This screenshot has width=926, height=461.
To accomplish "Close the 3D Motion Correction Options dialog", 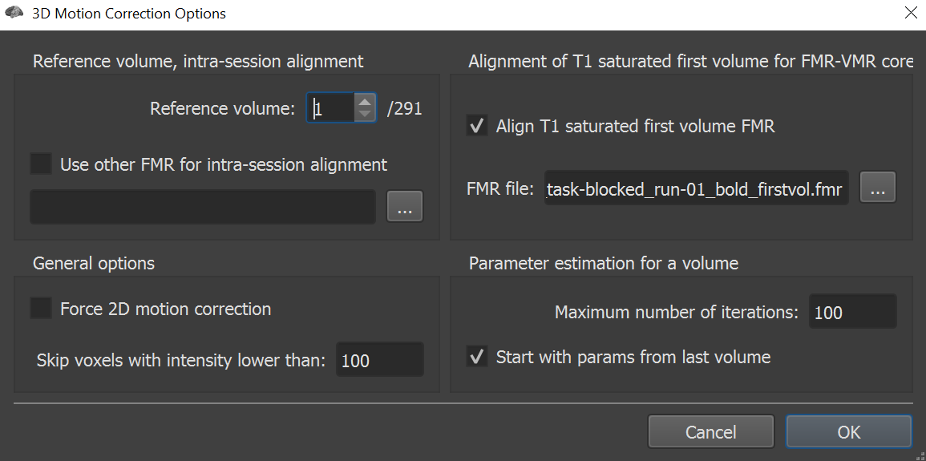I will (910, 12).
